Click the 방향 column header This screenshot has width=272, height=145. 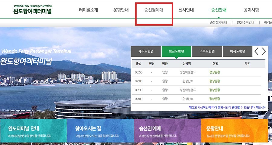point(165,64)
